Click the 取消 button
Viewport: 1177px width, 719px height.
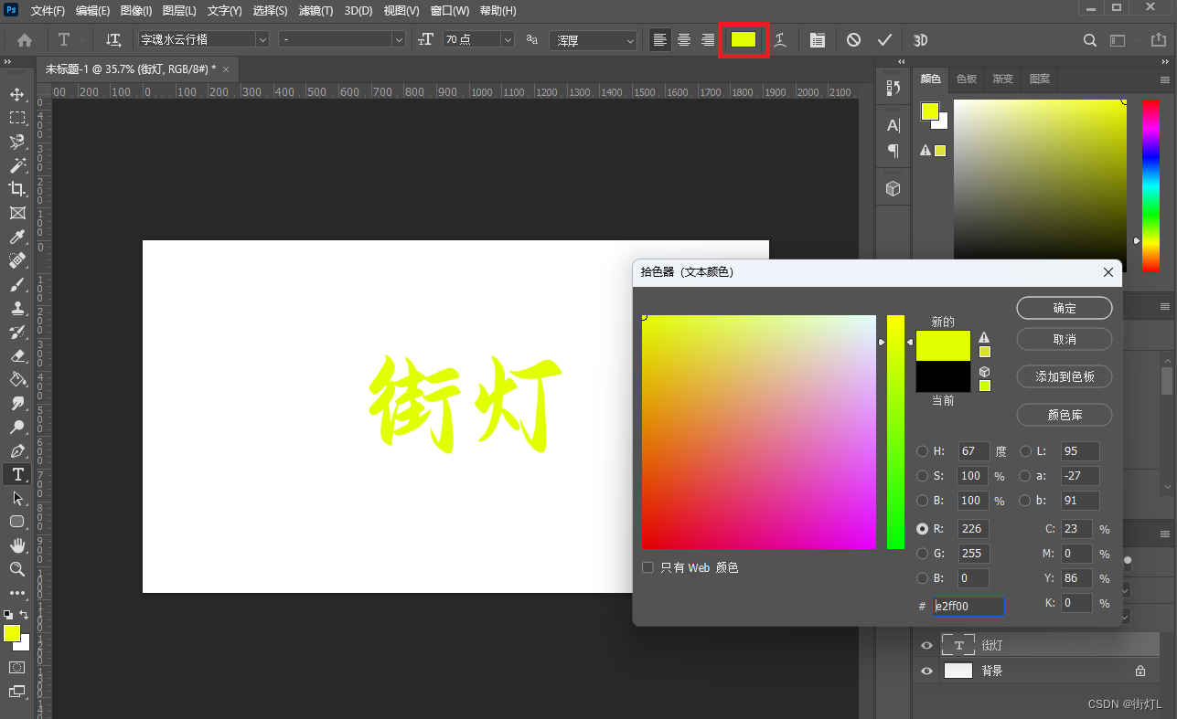click(1065, 339)
